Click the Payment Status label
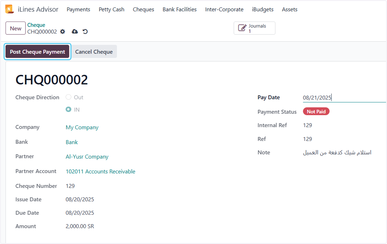The height and width of the screenshot is (244, 387). click(x=277, y=112)
